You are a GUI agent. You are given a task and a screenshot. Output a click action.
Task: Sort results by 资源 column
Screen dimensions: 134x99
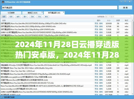[x=118, y=20]
